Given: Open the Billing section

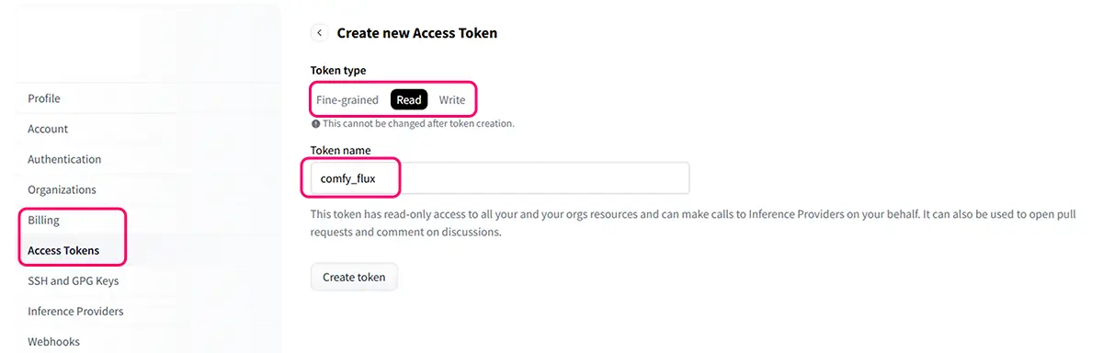Looking at the screenshot, I should (x=43, y=220).
